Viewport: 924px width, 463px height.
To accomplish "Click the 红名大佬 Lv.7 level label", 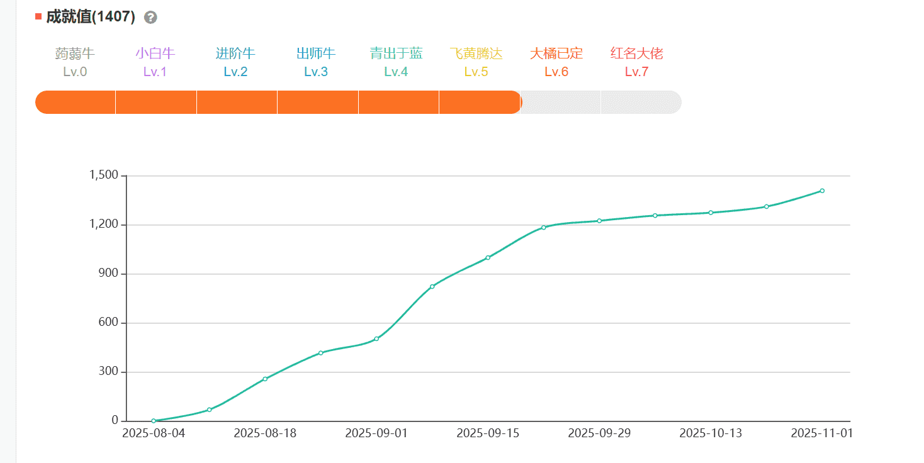I will pyautogui.click(x=636, y=62).
